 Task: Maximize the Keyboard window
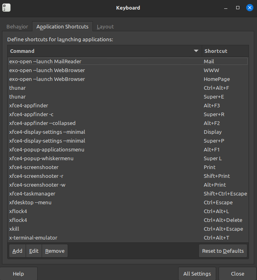pos(238,8)
